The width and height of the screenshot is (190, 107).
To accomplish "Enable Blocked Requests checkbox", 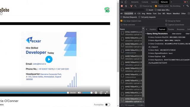I will click(121, 17).
